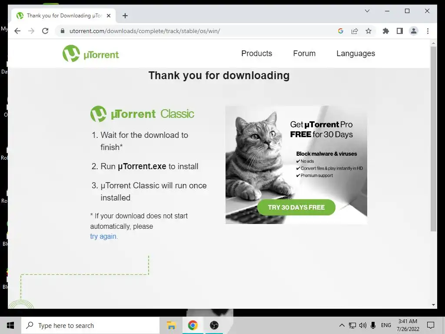The image size is (445, 334).
Task: Open the Google icon in the address bar
Action: pos(341,31)
